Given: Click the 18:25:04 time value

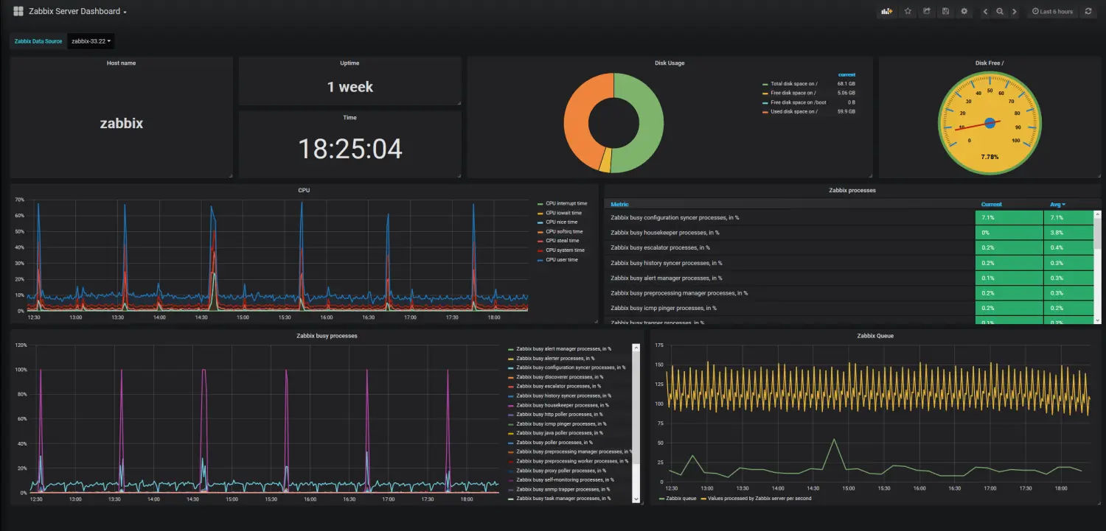Looking at the screenshot, I should tap(350, 149).
